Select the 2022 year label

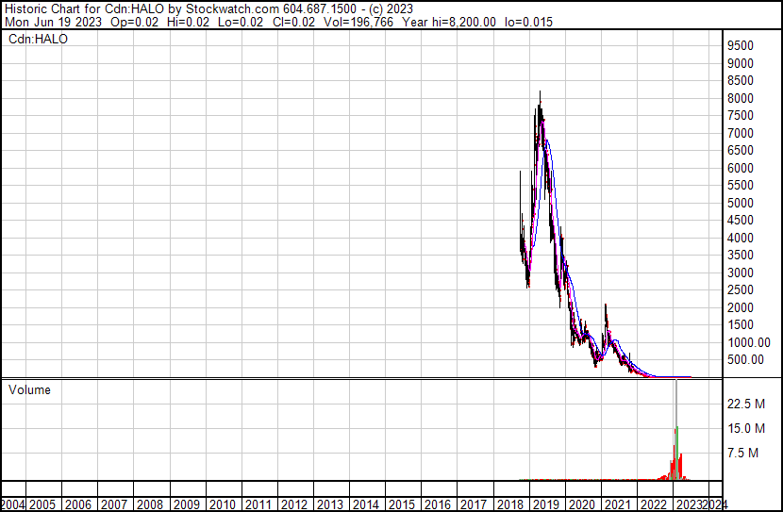click(x=653, y=504)
